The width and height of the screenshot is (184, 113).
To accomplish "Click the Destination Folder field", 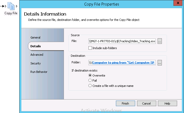I will (122, 63).
